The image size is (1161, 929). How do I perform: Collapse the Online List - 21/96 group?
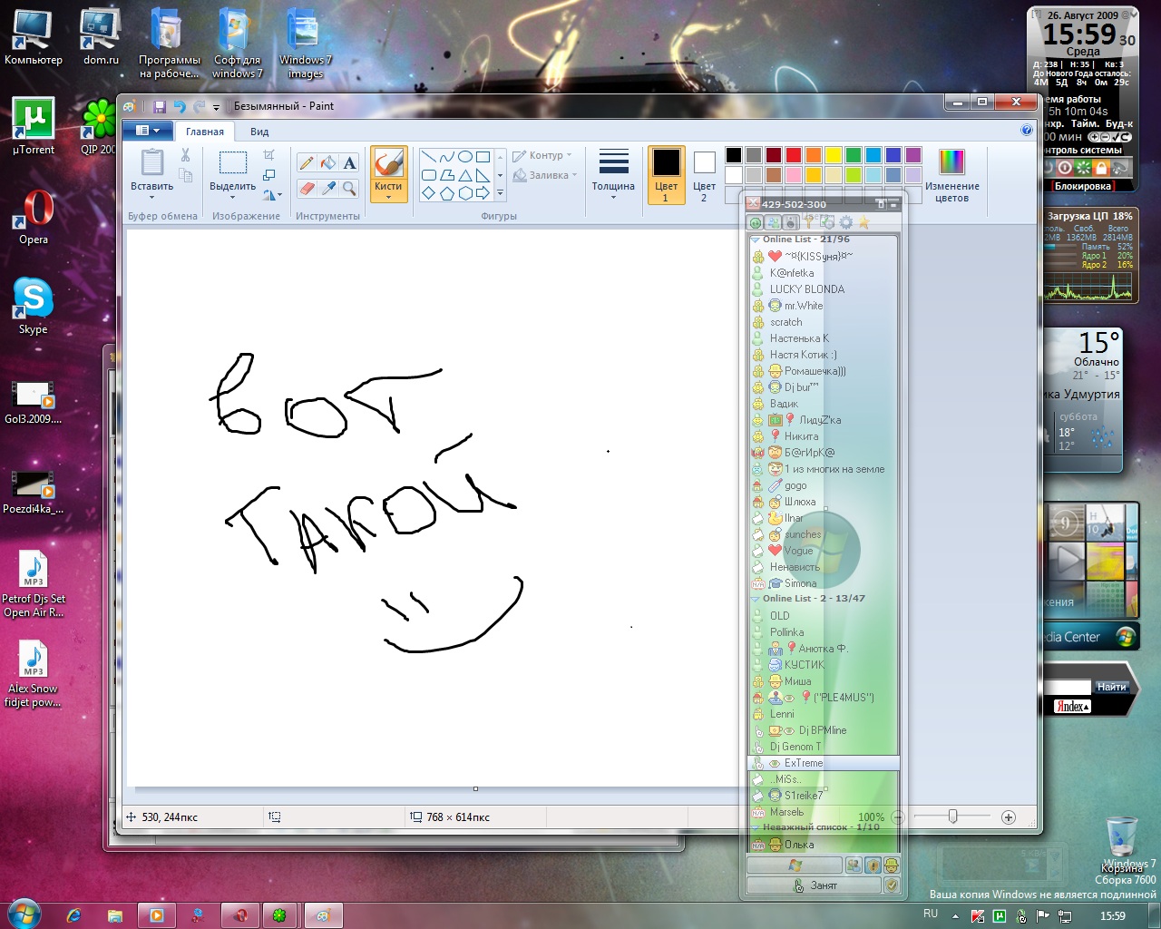click(756, 240)
